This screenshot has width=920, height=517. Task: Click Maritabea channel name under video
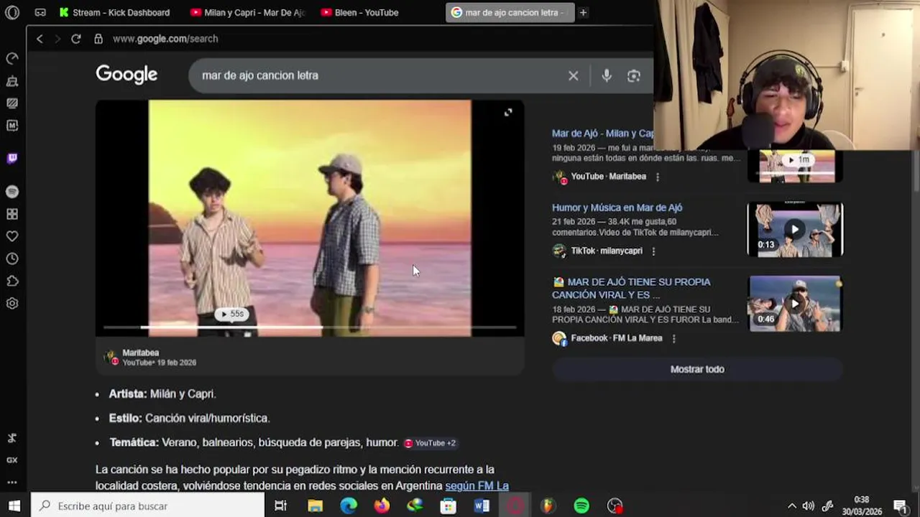[x=140, y=353]
